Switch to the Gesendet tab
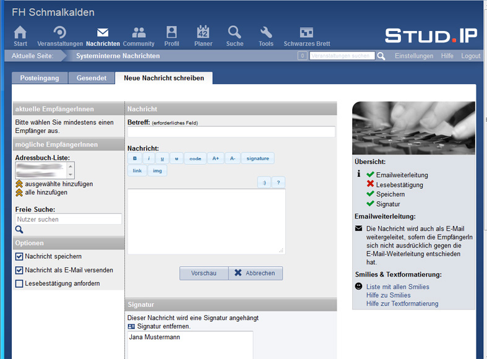The width and height of the screenshot is (487, 359). [92, 78]
